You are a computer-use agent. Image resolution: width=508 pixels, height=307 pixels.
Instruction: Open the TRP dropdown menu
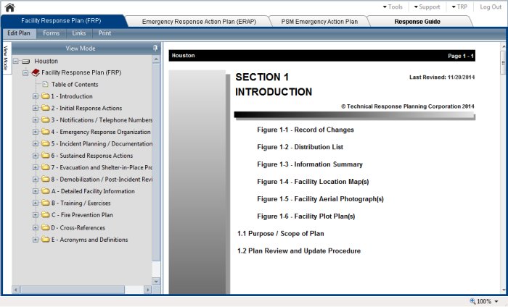coord(459,7)
